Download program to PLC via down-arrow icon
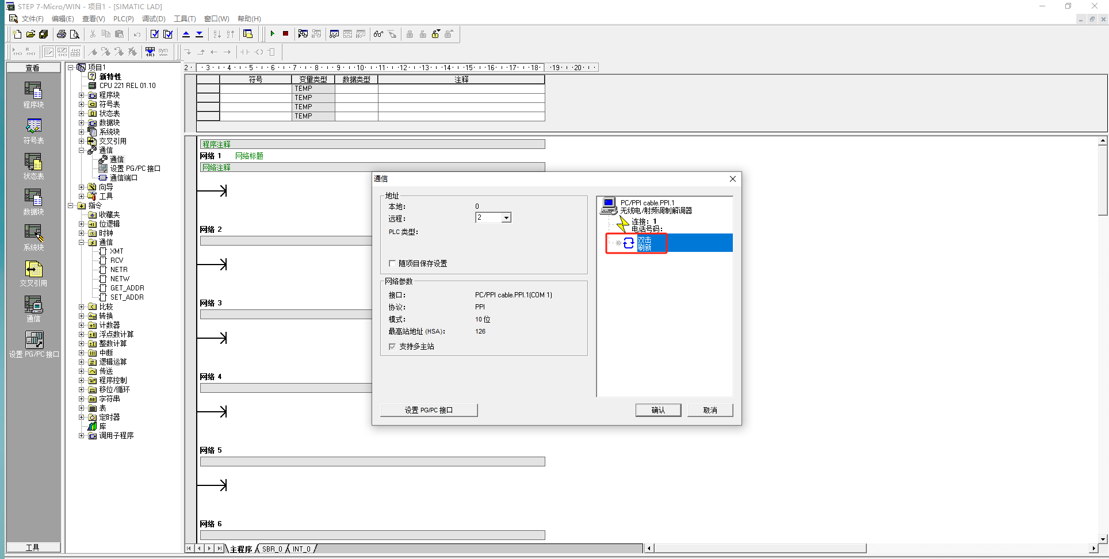Image resolution: width=1109 pixels, height=559 pixels. [x=199, y=34]
